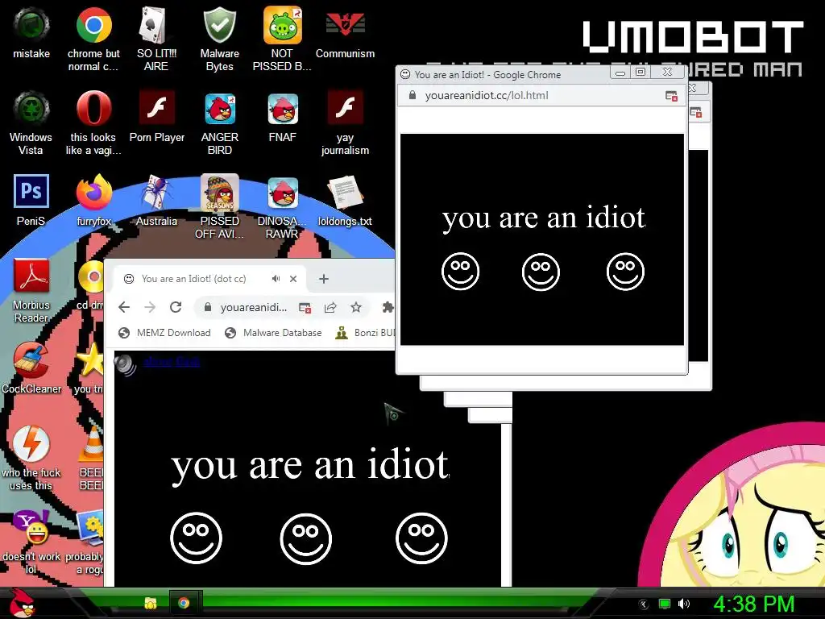This screenshot has height=619, width=825.
Task: Open the 'MEMZ Download' bookmark
Action: (164, 333)
